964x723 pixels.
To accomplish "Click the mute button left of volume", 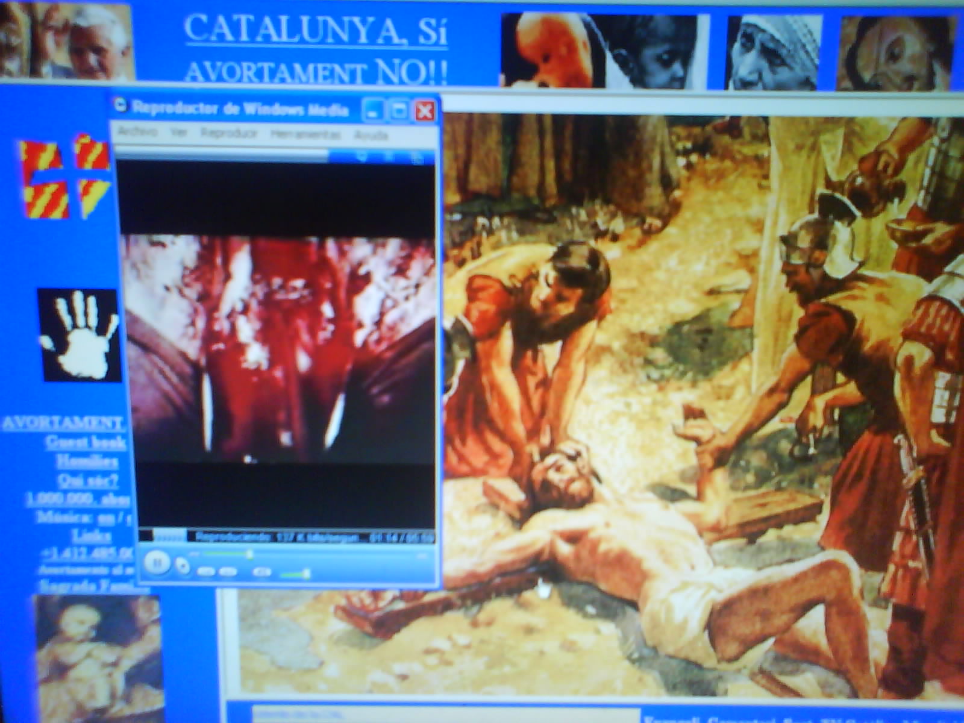I will click(x=262, y=571).
